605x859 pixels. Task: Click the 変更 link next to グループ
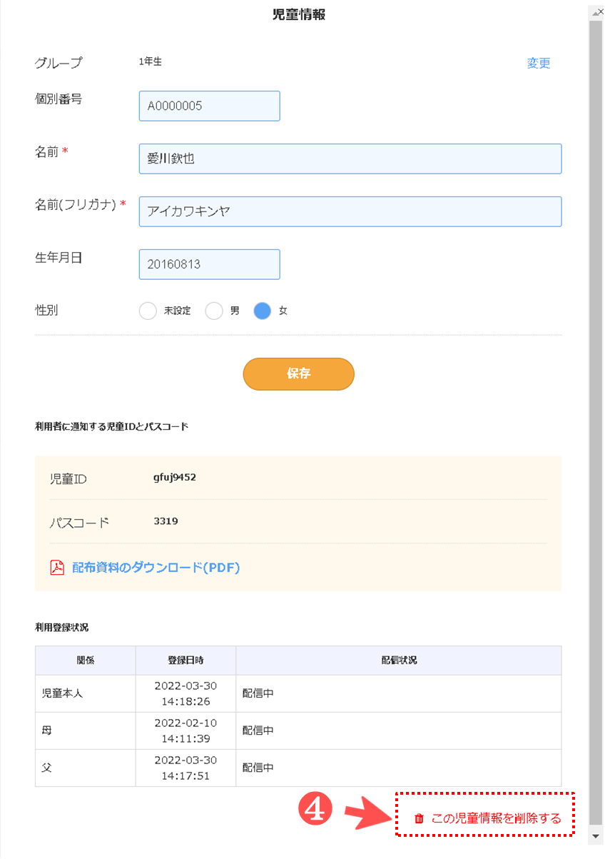pyautogui.click(x=539, y=63)
